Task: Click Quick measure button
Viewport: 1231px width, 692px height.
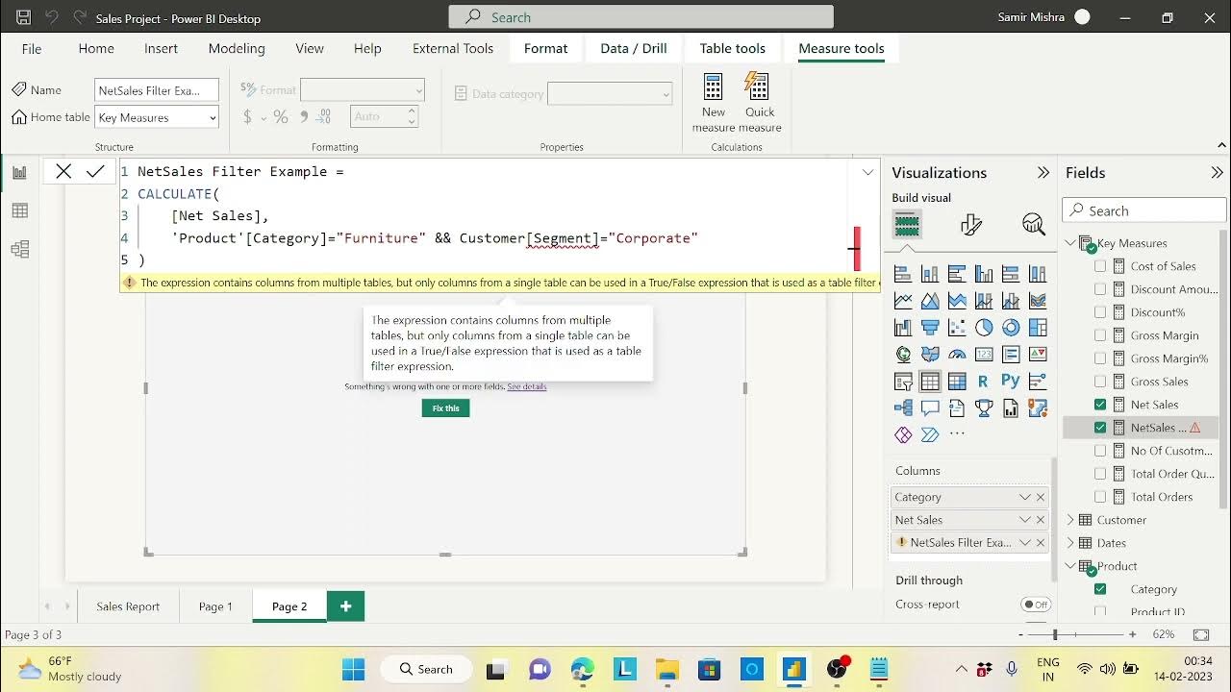Action: (759, 103)
